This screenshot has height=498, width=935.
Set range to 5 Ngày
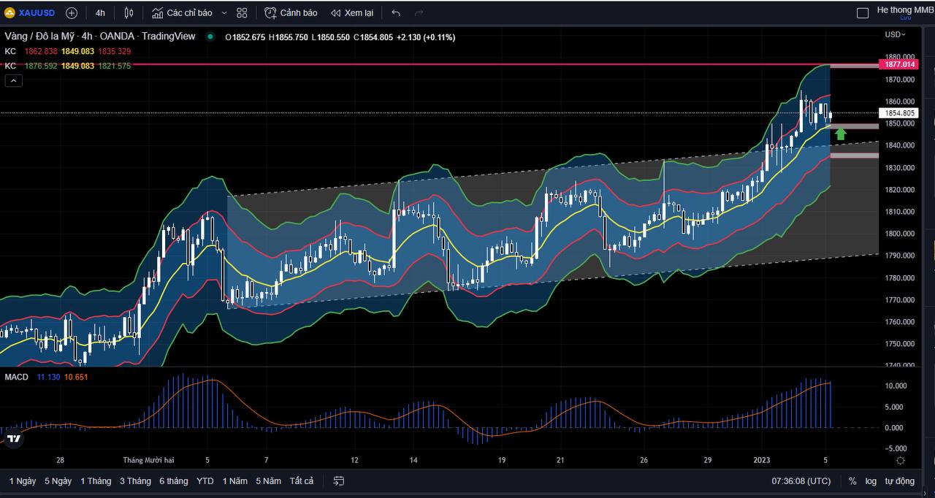(58, 481)
